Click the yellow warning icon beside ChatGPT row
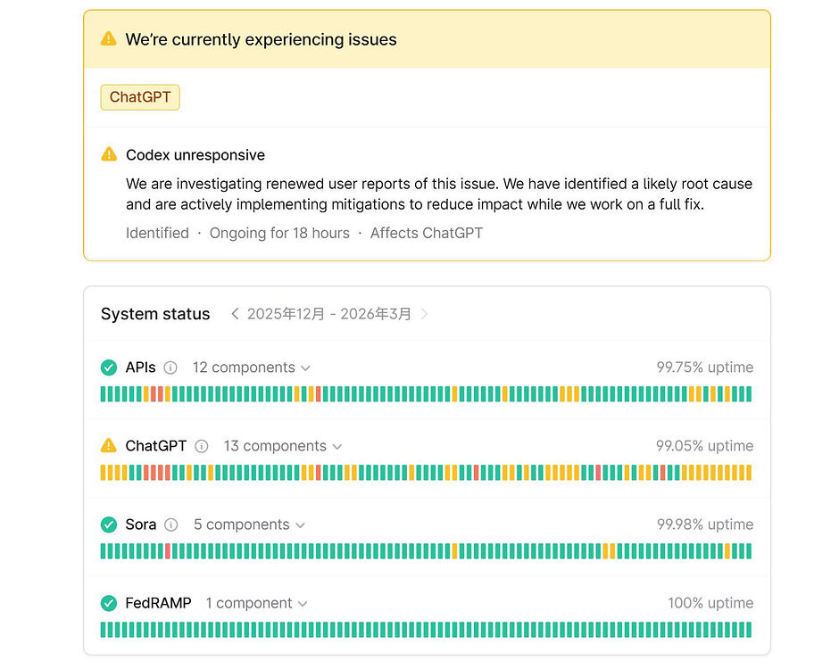The image size is (839, 669). coord(109,445)
